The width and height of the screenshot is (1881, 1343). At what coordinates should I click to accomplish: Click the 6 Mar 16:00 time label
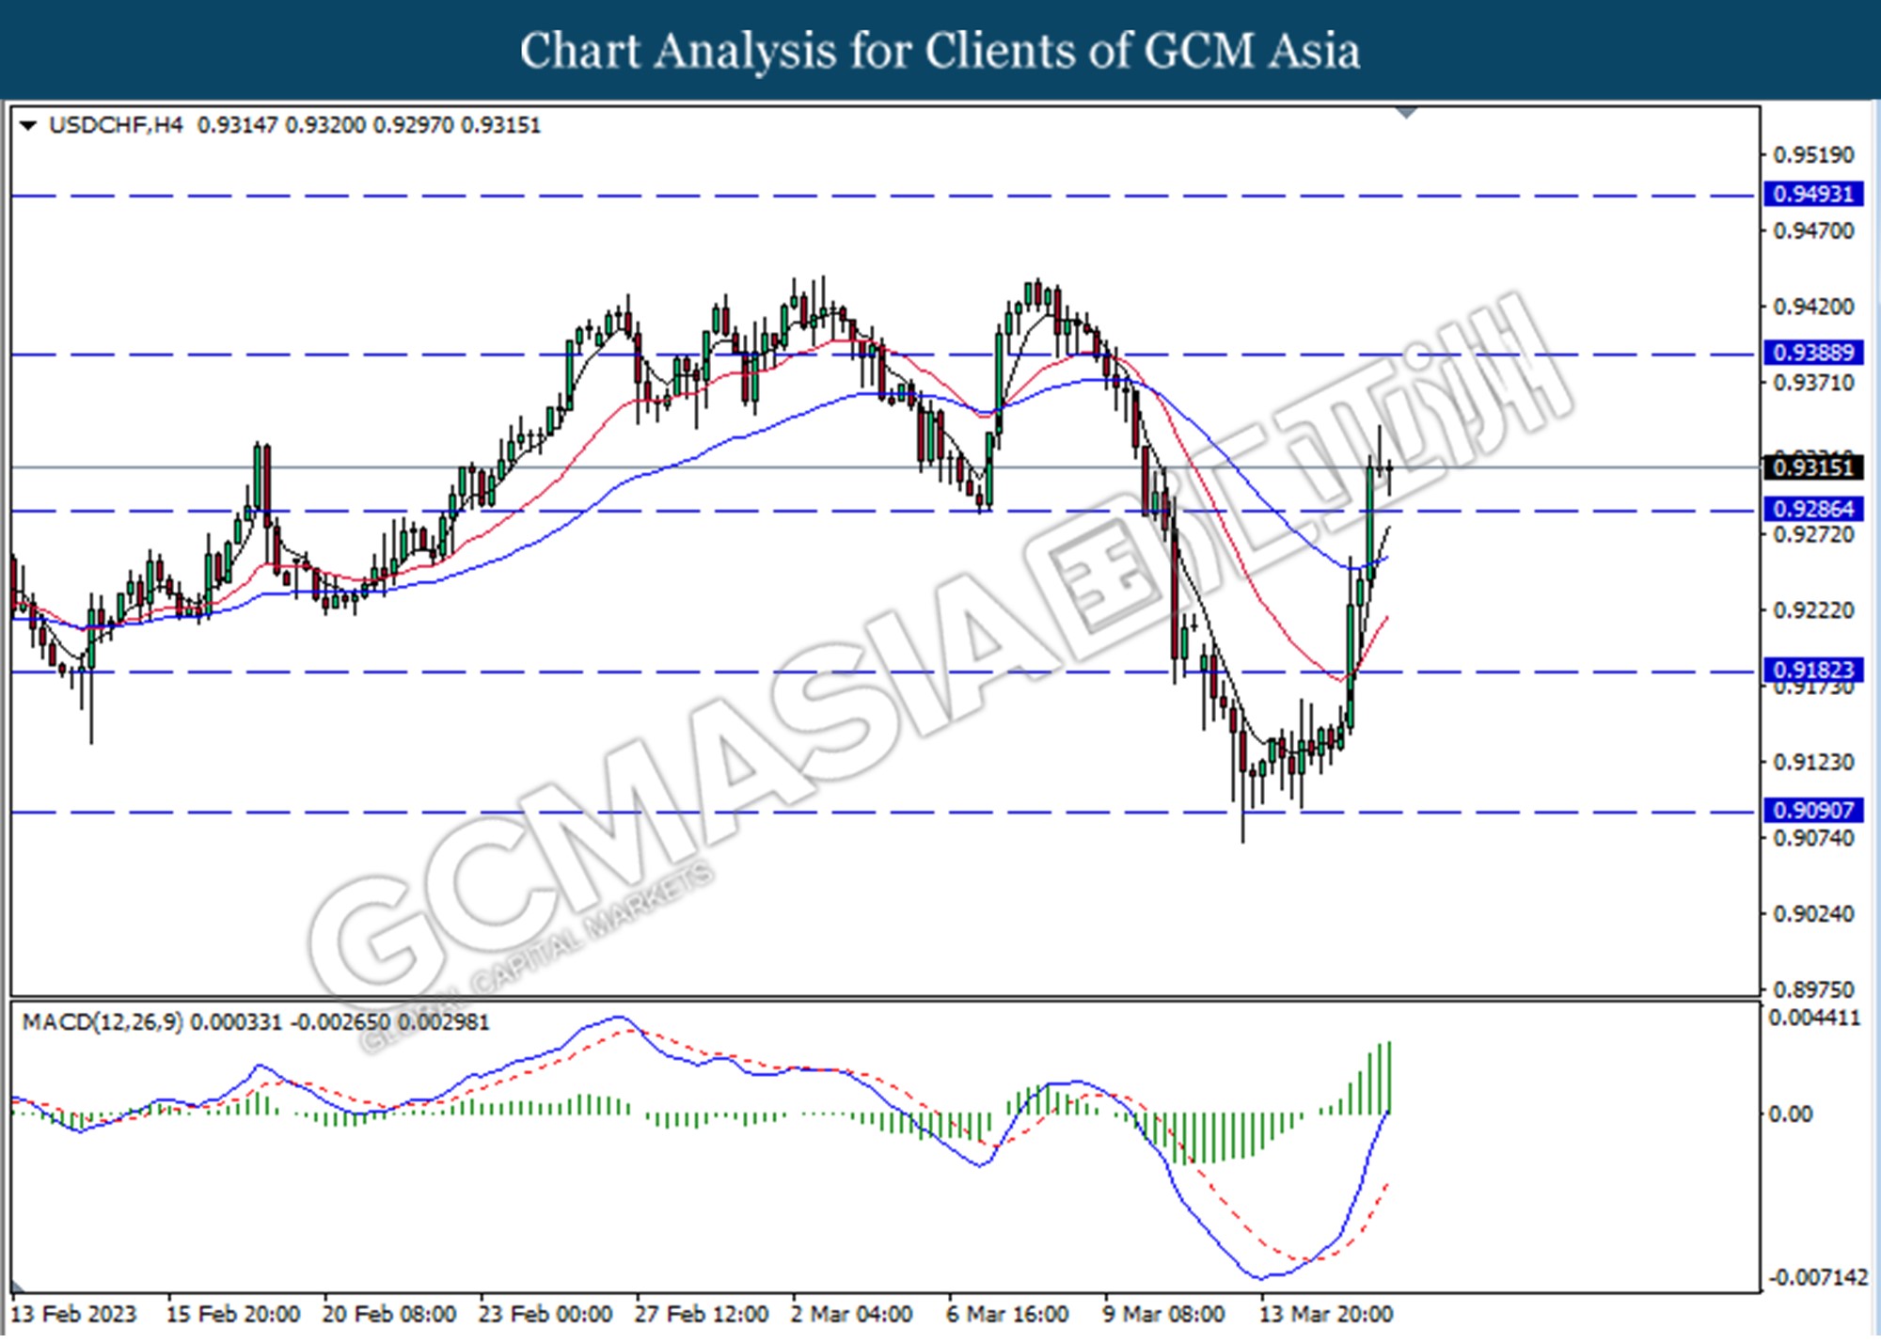click(x=1007, y=1315)
